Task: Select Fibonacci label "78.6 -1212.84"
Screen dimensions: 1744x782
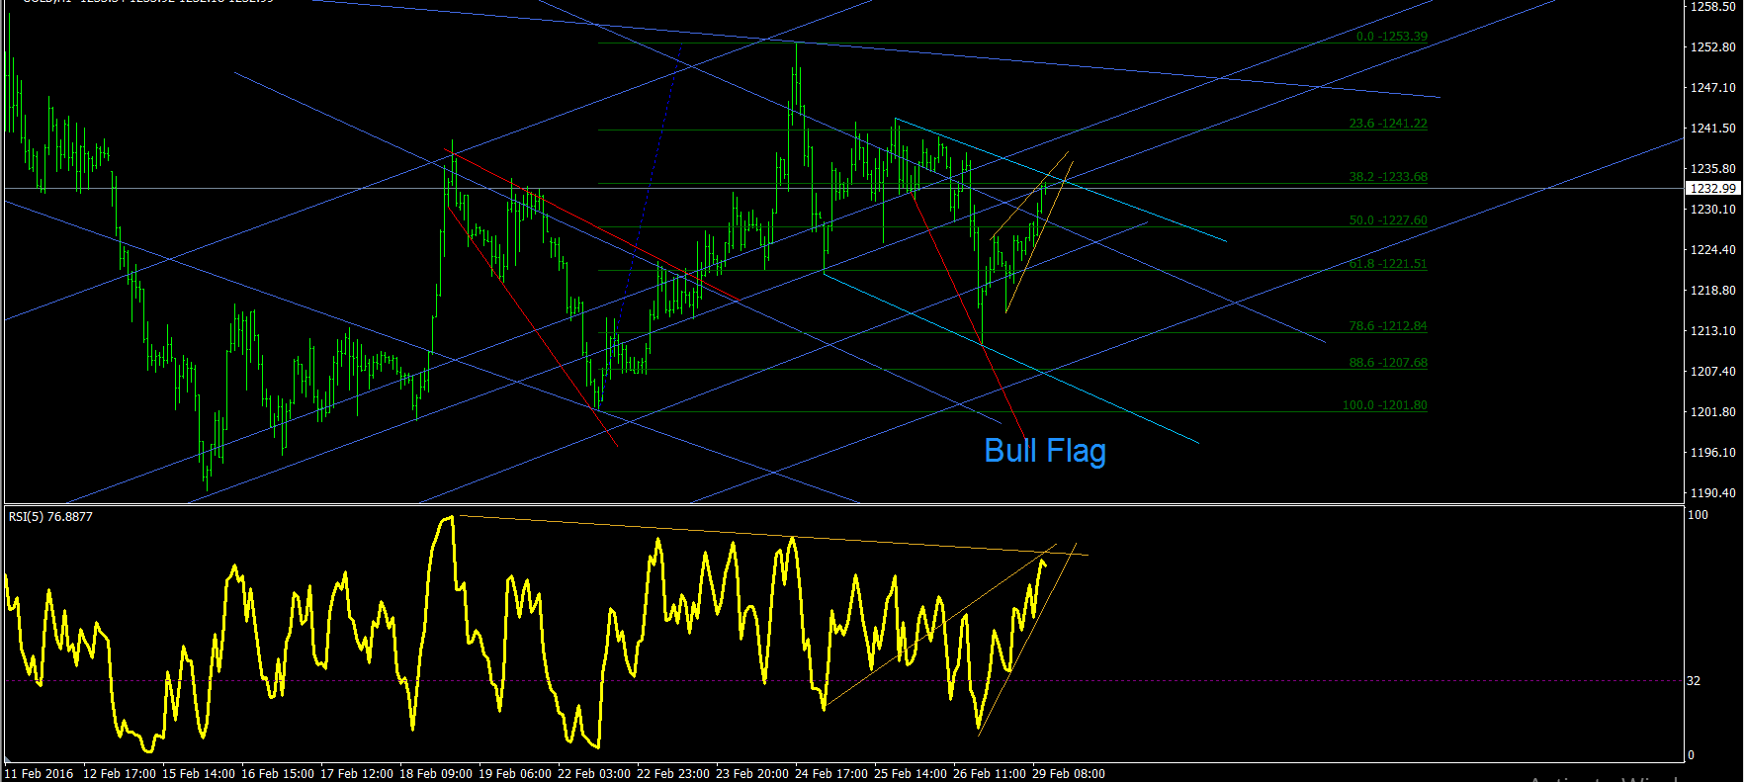Action: pos(1388,326)
